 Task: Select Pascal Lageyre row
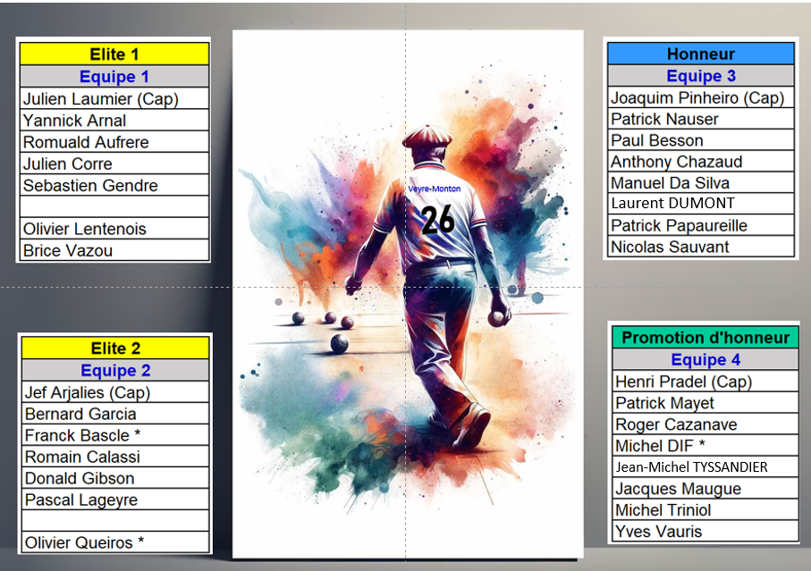pyautogui.click(x=115, y=500)
